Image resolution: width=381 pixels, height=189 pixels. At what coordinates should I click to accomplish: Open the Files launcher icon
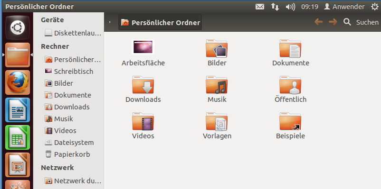[x=18, y=55]
